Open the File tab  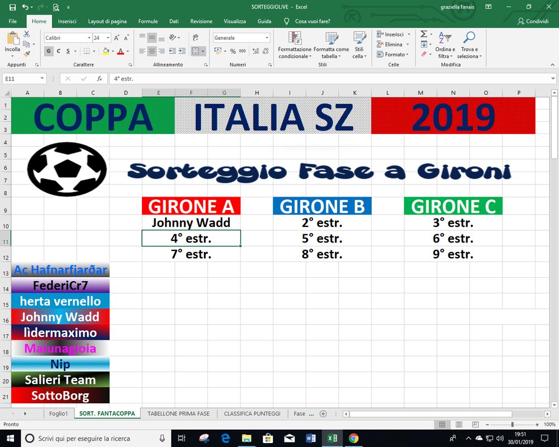(13, 21)
